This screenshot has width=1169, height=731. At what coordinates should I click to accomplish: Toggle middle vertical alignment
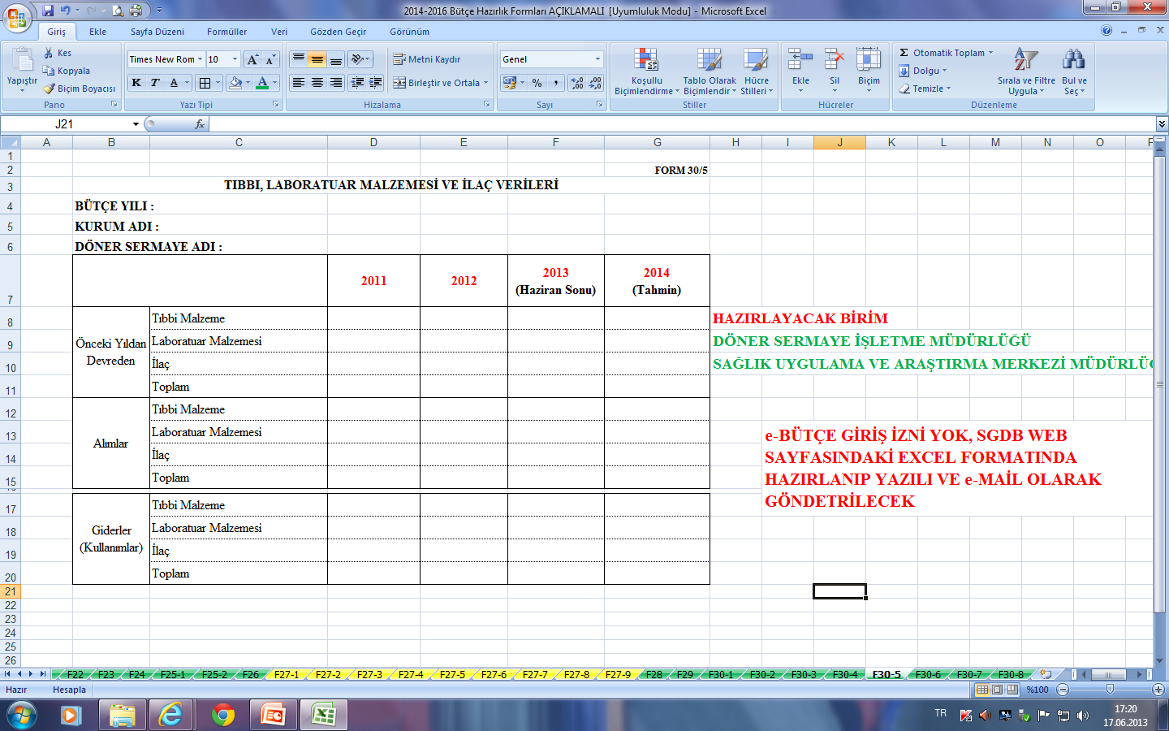coord(317,59)
